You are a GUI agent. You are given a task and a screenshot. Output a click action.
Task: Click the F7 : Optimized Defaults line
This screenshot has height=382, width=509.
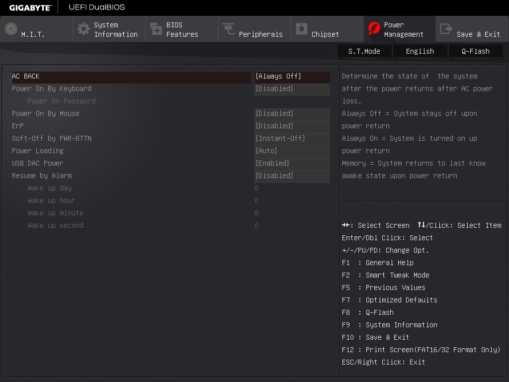[390, 300]
